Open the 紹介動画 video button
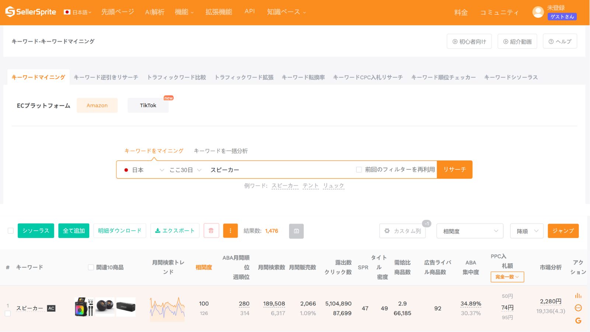This screenshot has width=590, height=332. coord(517,41)
